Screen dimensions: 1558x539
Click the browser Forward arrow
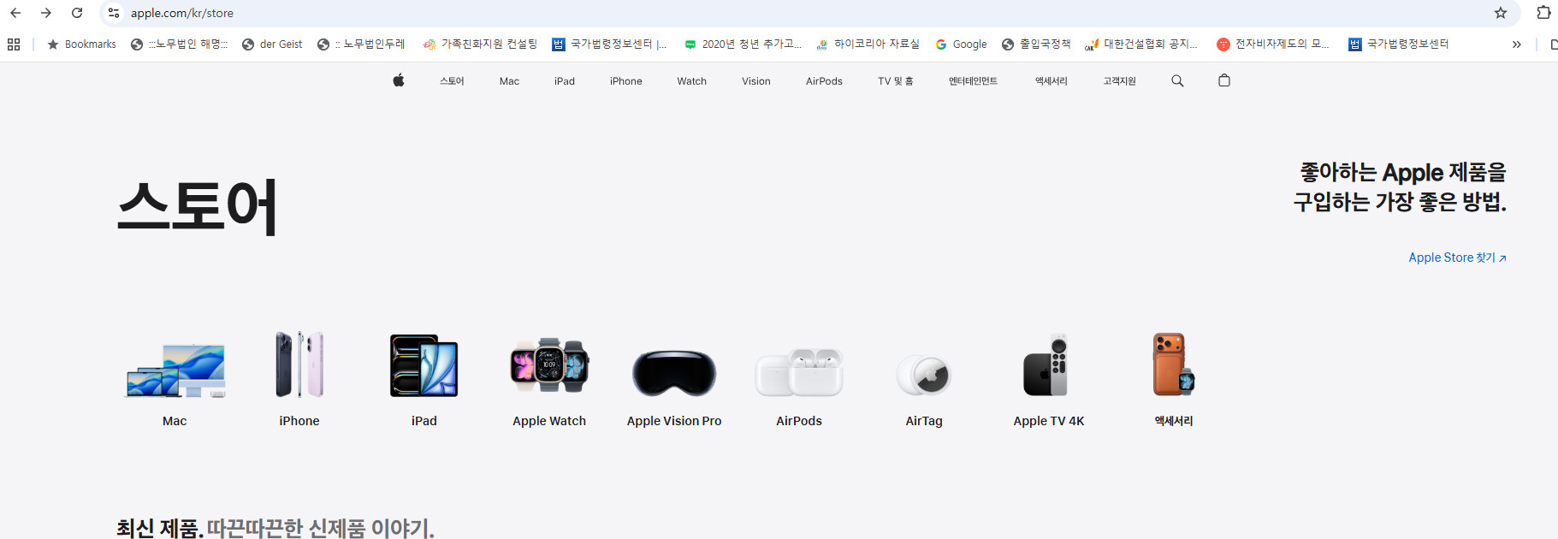[46, 13]
